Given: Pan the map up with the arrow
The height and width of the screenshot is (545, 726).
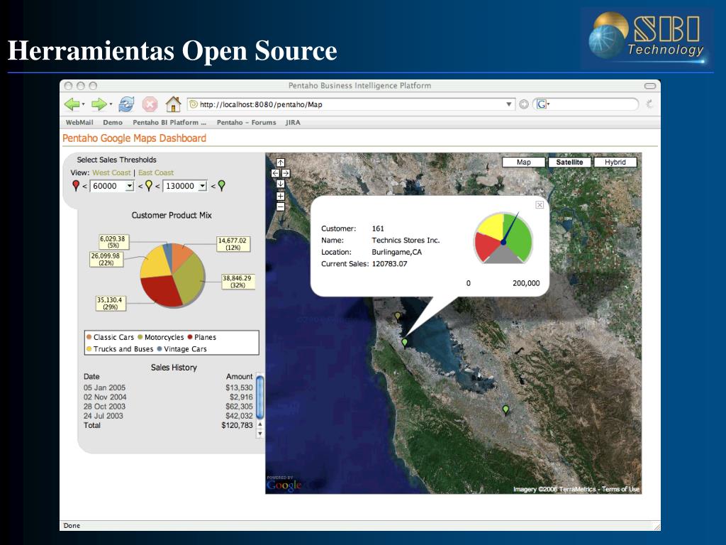Looking at the screenshot, I should (281, 163).
